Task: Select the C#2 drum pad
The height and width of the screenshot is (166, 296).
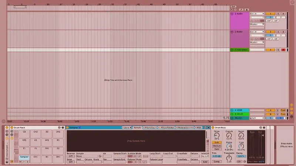Action: pos(36,132)
